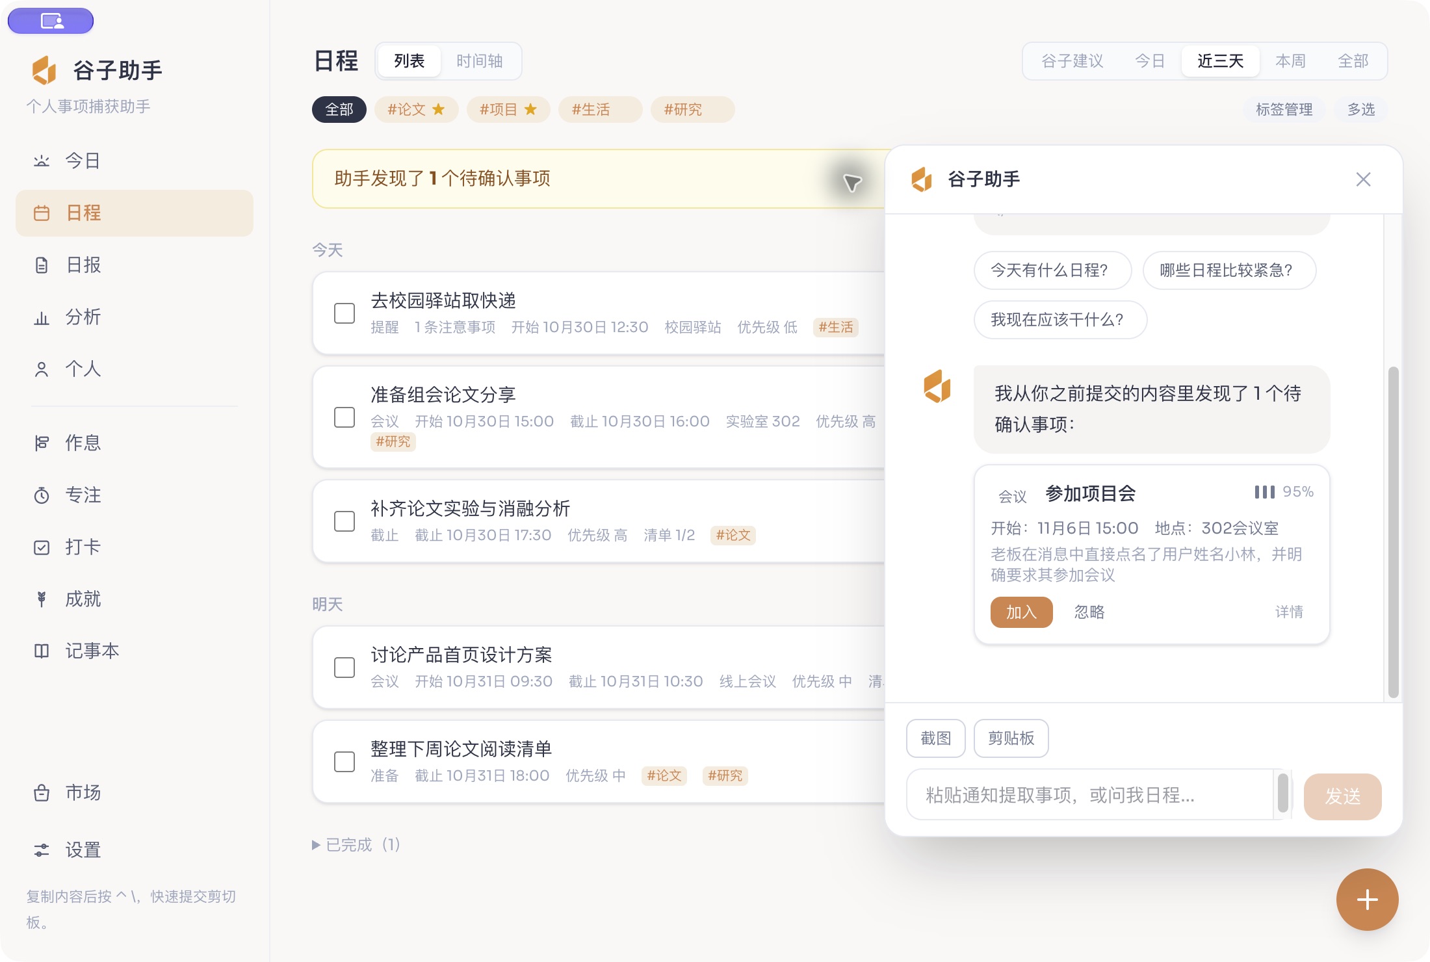Viewport: 1430px width, 962px height.
Task: Click the 日程 calendar sidebar icon
Action: (42, 213)
